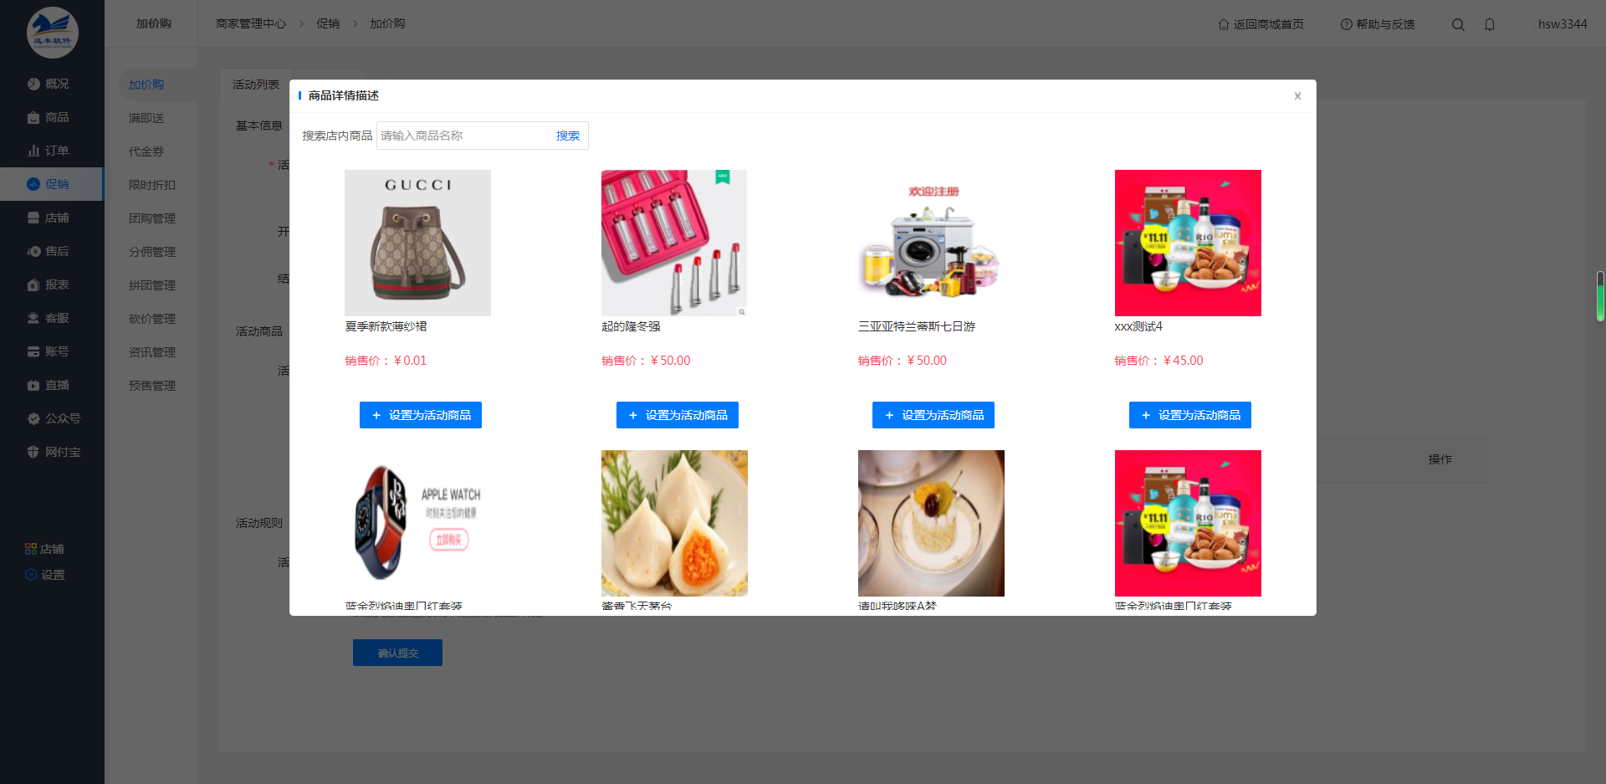Set 夏季新款薄纱裙 as activity product
The image size is (1606, 784).
pos(421,415)
